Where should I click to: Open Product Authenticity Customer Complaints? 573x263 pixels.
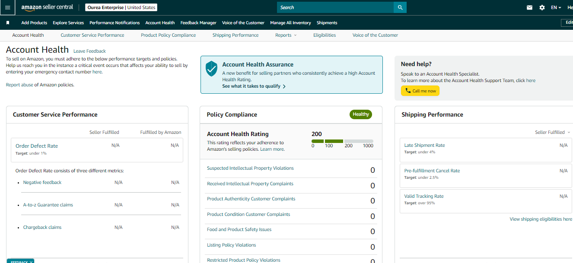pyautogui.click(x=251, y=199)
